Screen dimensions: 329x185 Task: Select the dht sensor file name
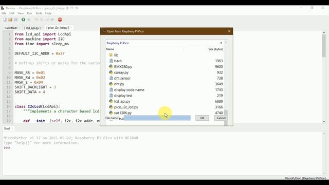pyautogui.click(x=122, y=78)
